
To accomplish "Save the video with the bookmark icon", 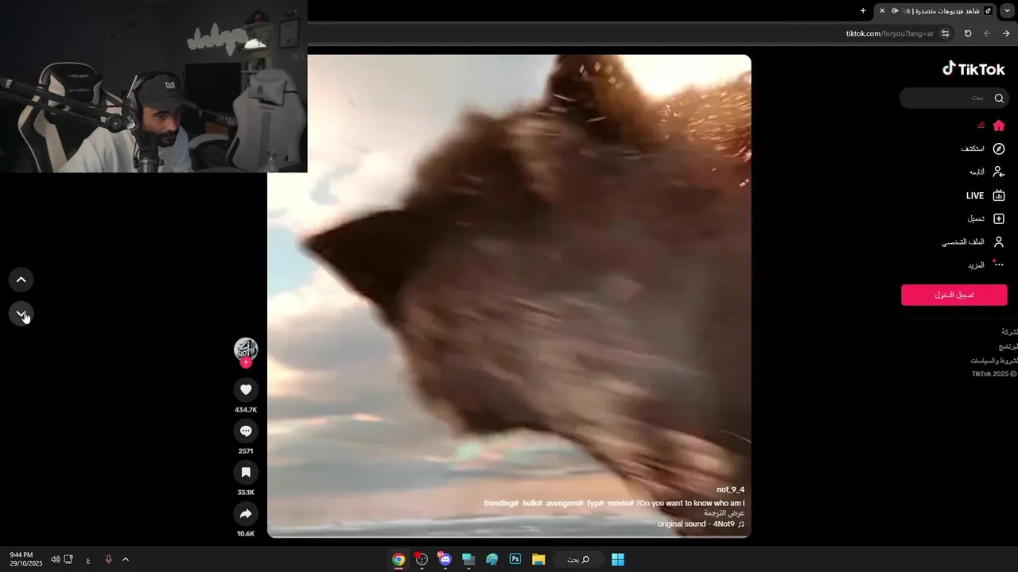I will point(246,472).
